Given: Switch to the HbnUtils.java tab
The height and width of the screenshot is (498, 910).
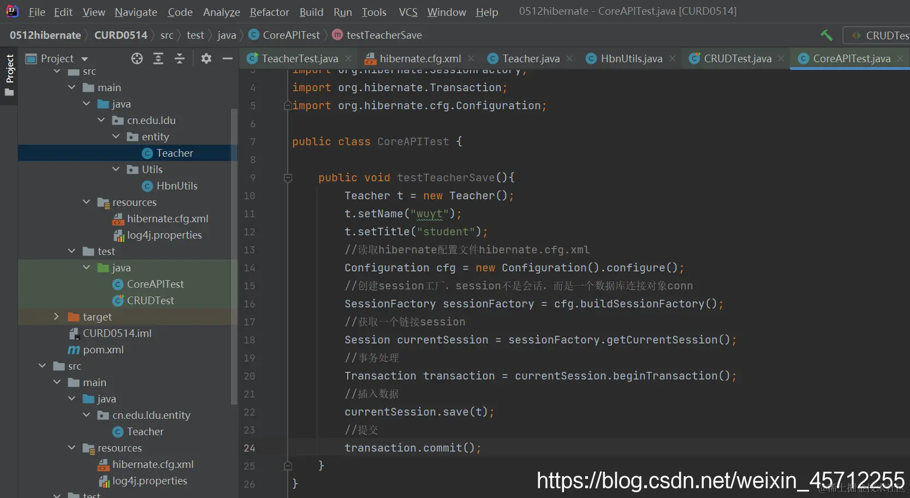Looking at the screenshot, I should click(x=632, y=58).
